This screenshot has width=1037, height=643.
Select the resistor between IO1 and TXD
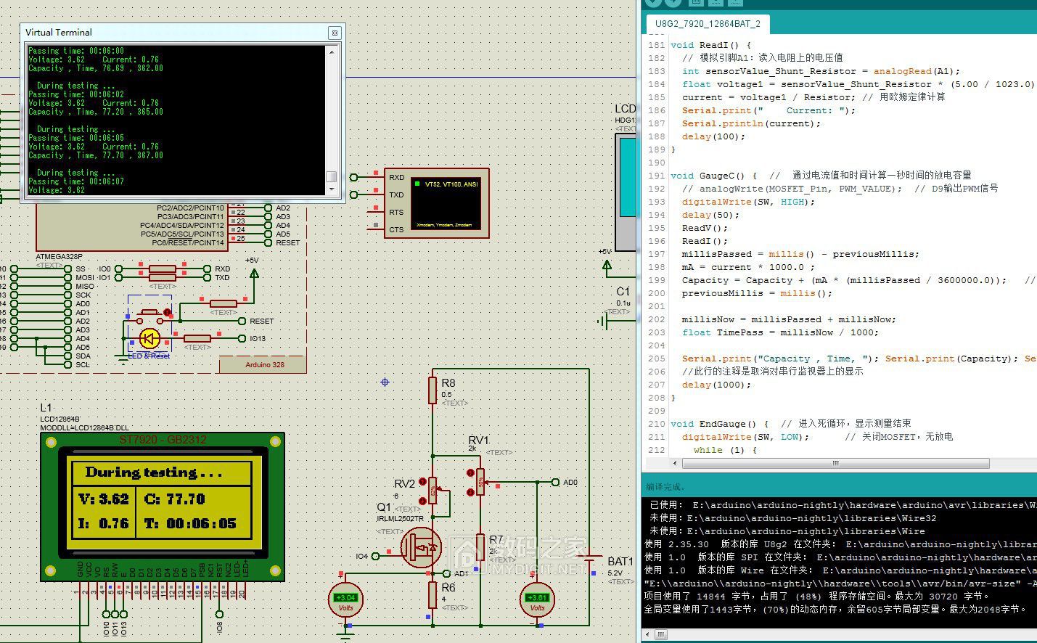162,278
